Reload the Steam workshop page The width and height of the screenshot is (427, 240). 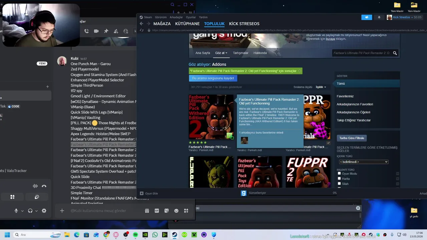141,30
